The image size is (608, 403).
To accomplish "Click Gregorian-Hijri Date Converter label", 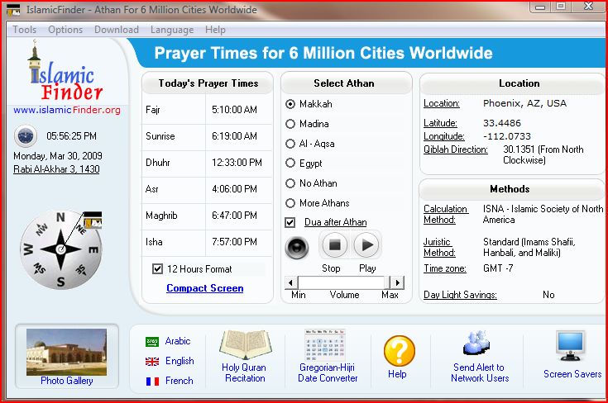I will (x=328, y=372).
